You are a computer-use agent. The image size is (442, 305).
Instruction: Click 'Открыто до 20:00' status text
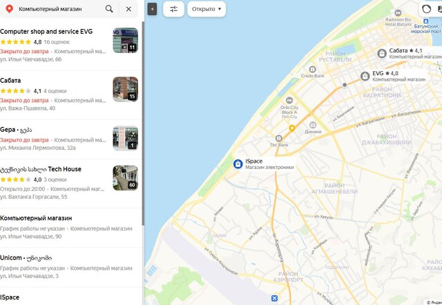[x=23, y=189]
